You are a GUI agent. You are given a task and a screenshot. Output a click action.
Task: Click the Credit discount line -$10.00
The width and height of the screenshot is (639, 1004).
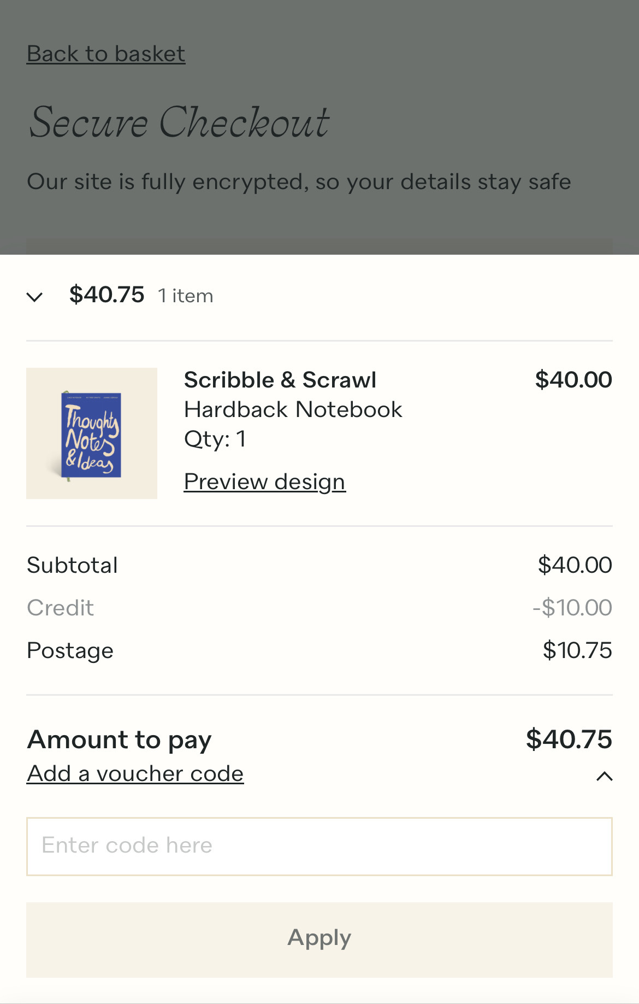[x=573, y=607]
